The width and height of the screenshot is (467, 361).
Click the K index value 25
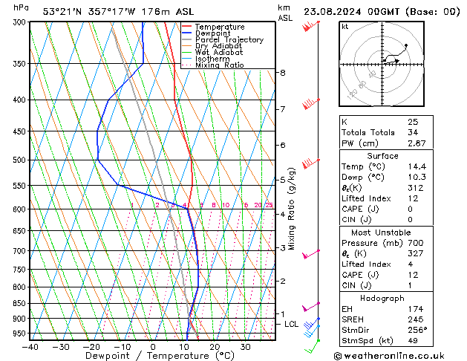413,122
